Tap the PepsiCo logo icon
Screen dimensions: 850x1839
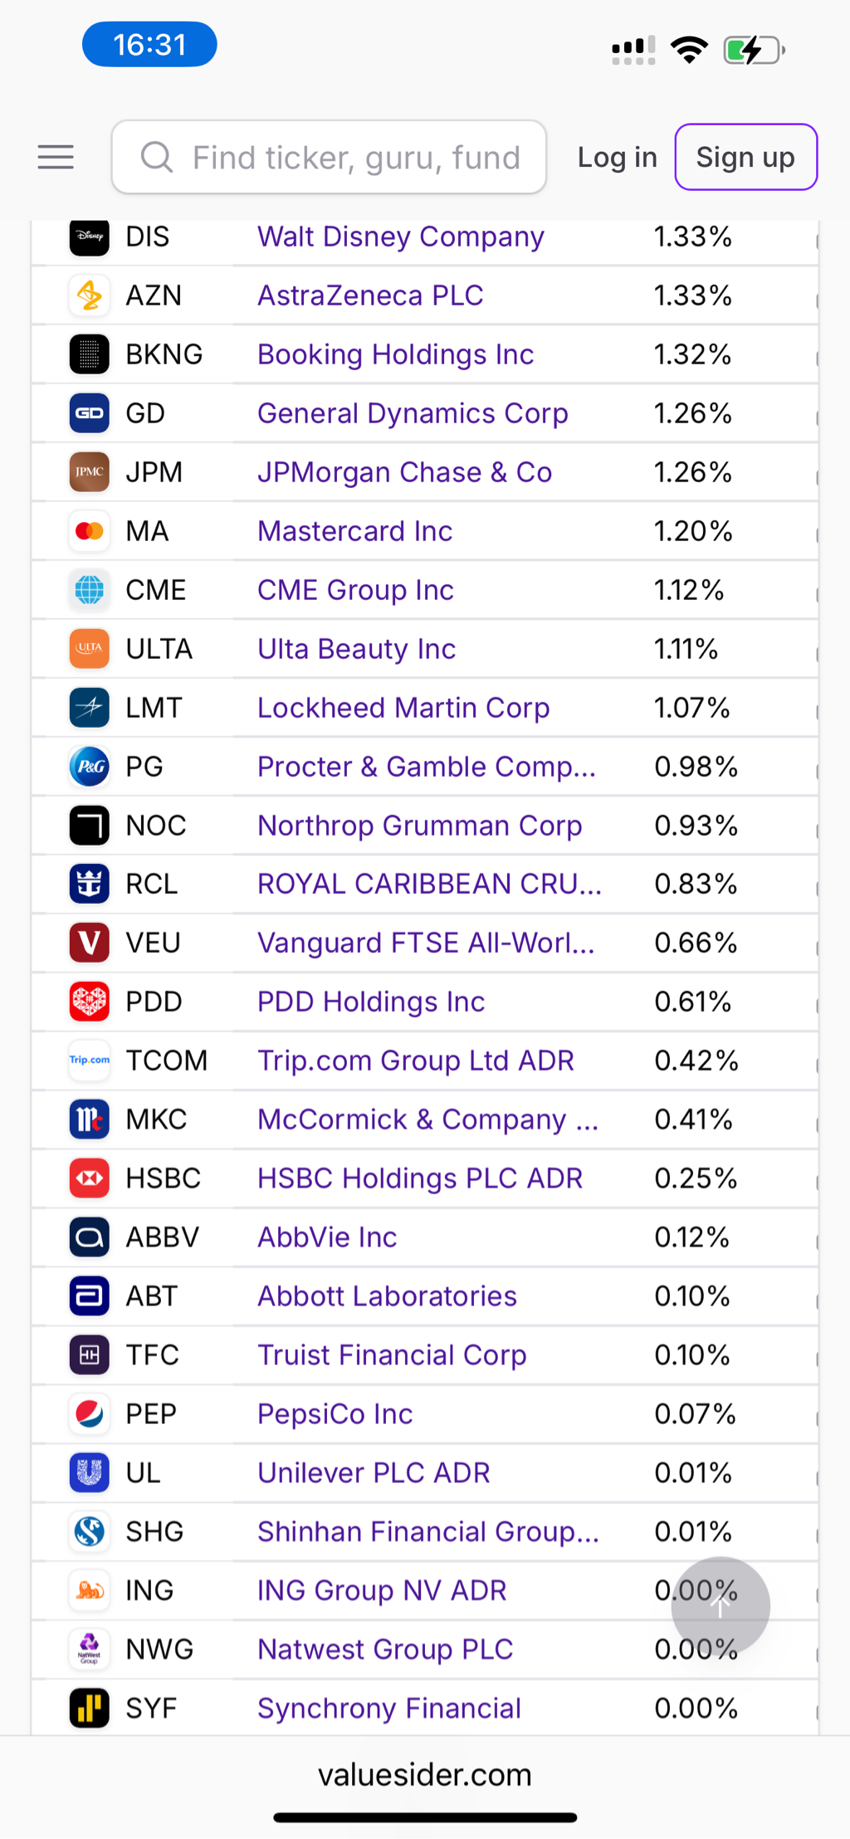click(90, 1414)
